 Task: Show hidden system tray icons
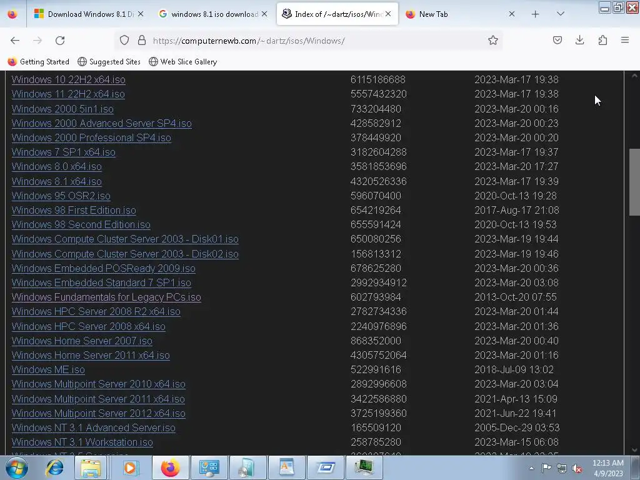(531, 468)
